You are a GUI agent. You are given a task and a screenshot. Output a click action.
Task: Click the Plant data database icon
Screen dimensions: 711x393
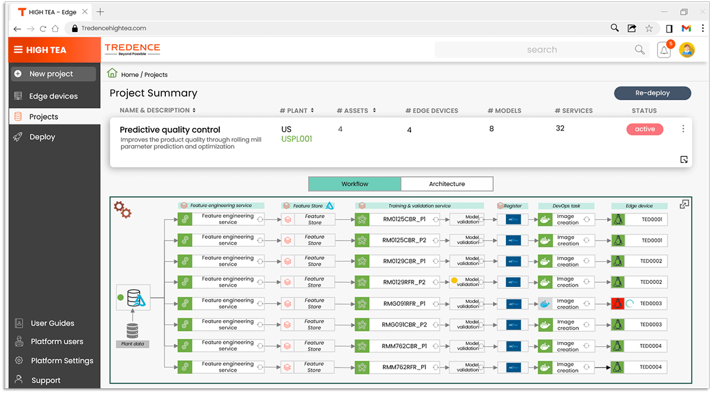pyautogui.click(x=133, y=331)
